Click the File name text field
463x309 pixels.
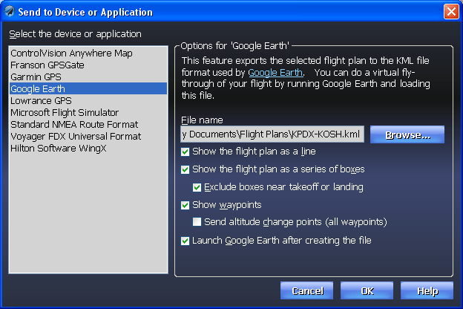click(x=272, y=134)
